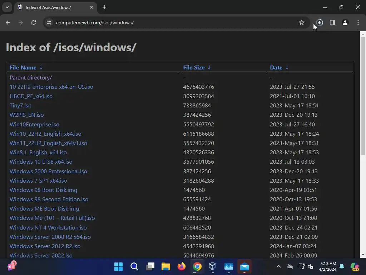The image size is (366, 275).
Task: Open File Explorer from the taskbar
Action: [166, 266]
